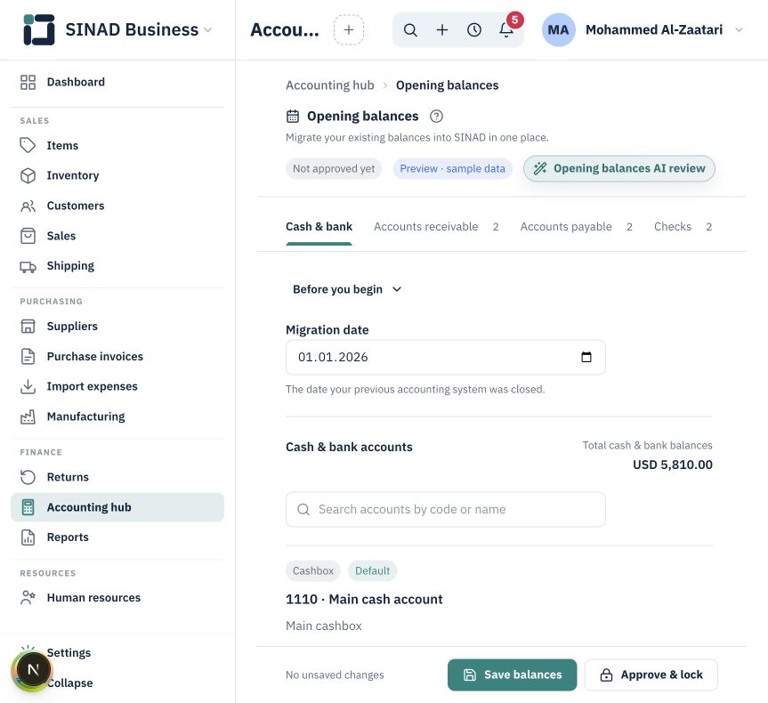Image resolution: width=768 pixels, height=703 pixels.
Task: Open Customers in the sidebar
Action: (x=117, y=206)
